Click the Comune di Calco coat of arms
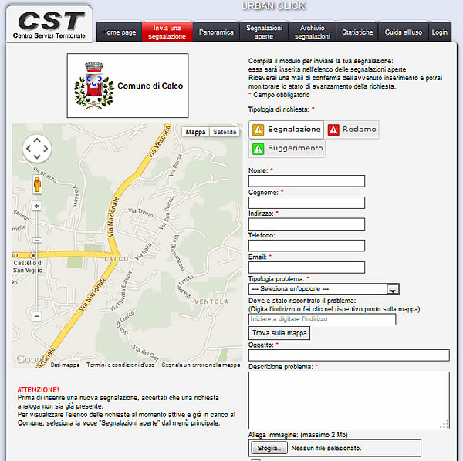 tap(93, 86)
